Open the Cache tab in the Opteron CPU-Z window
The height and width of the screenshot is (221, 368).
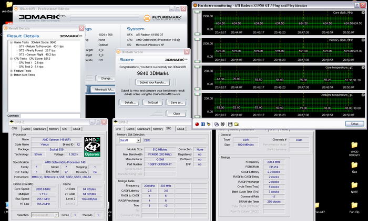click(26, 129)
